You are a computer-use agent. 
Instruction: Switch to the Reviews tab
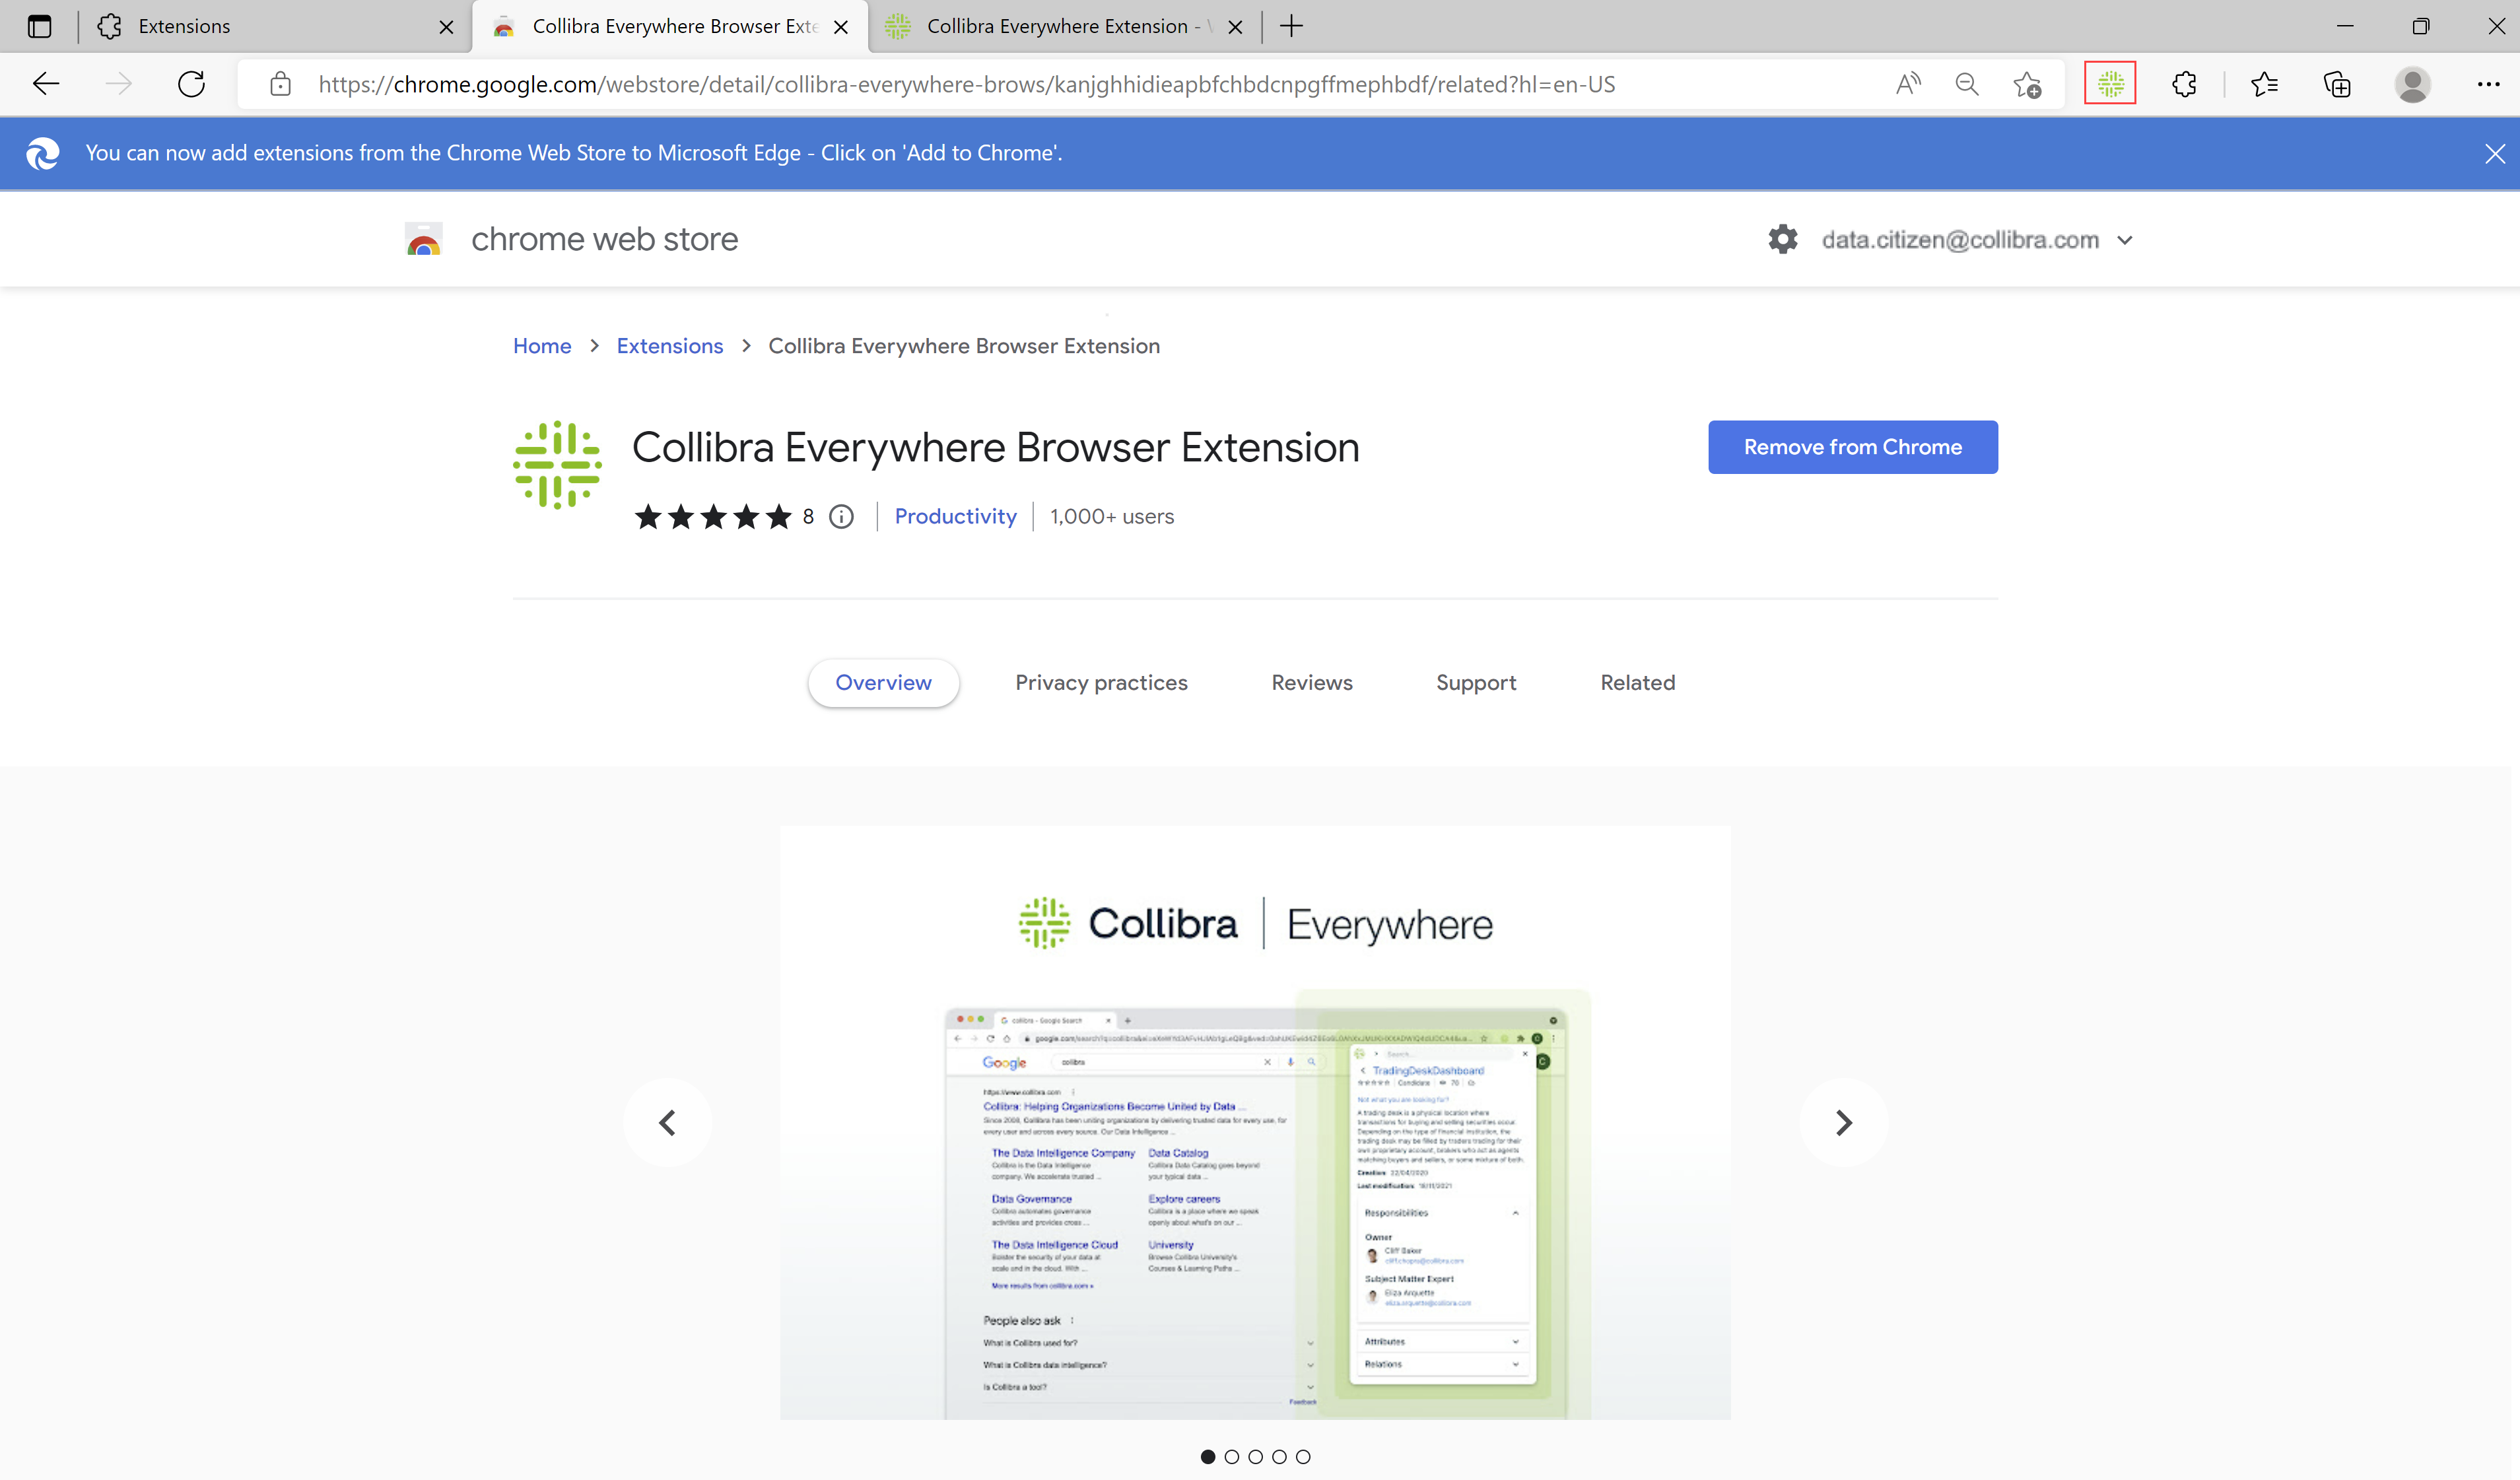[1311, 682]
